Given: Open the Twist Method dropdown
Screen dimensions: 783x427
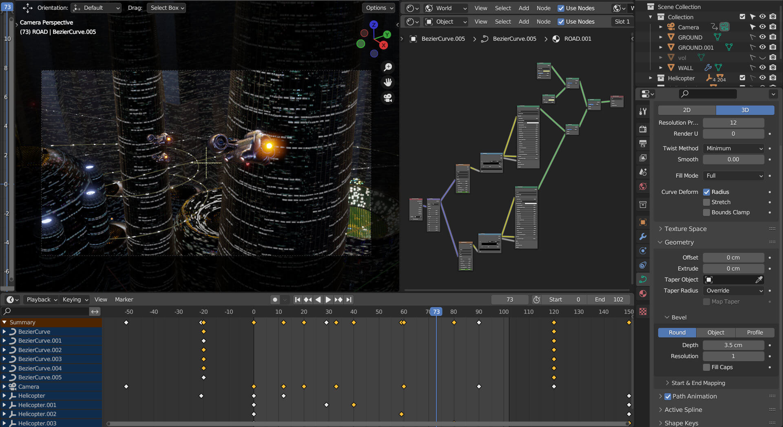Looking at the screenshot, I should (x=733, y=148).
